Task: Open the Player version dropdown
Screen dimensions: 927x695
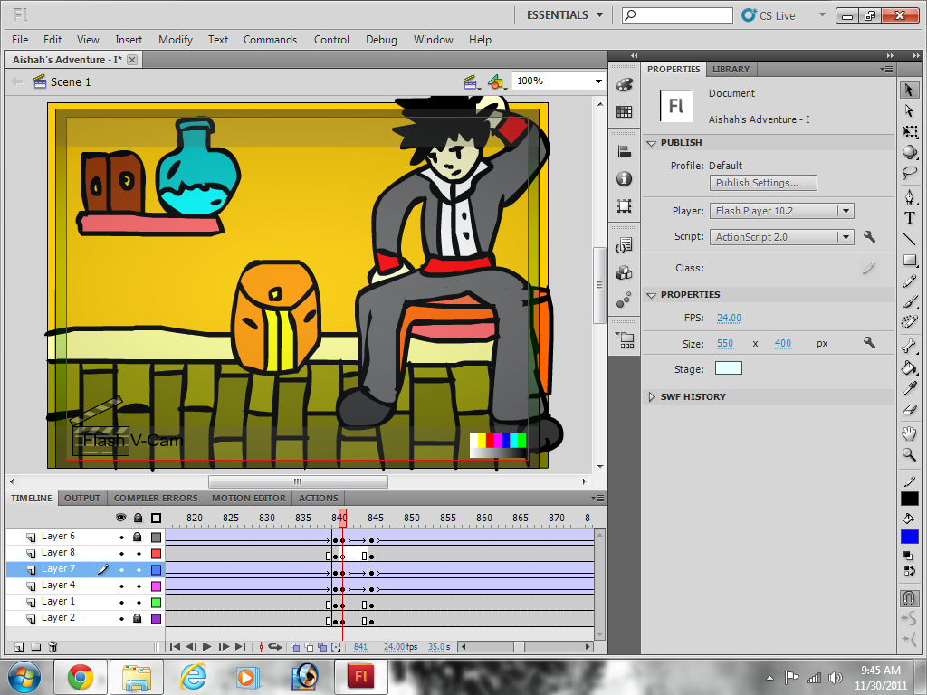Action: point(846,211)
